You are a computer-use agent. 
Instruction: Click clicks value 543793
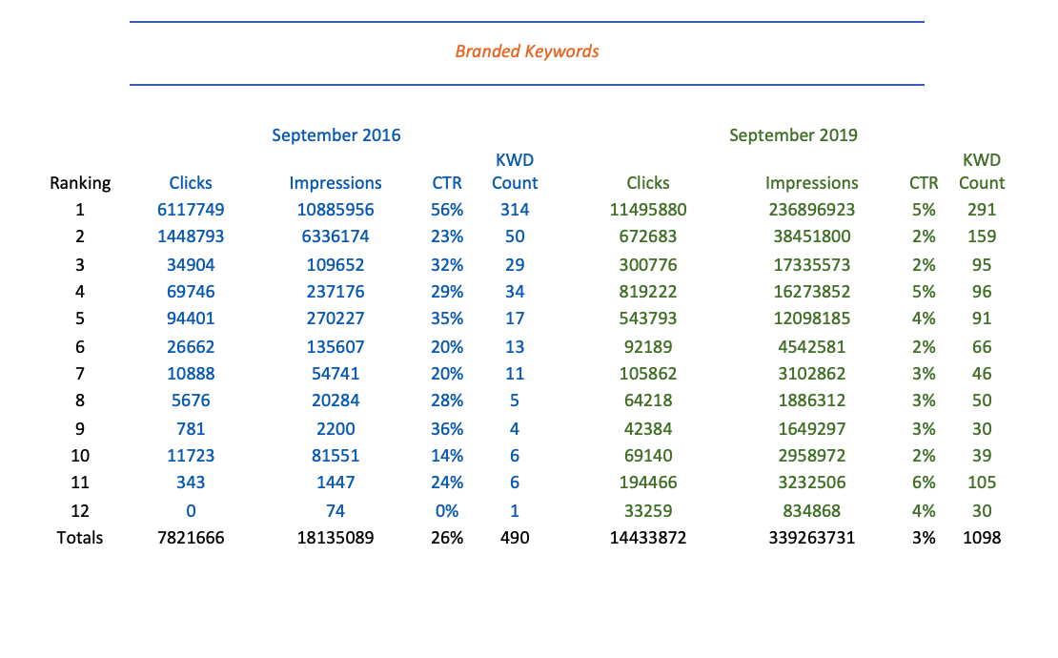648,319
